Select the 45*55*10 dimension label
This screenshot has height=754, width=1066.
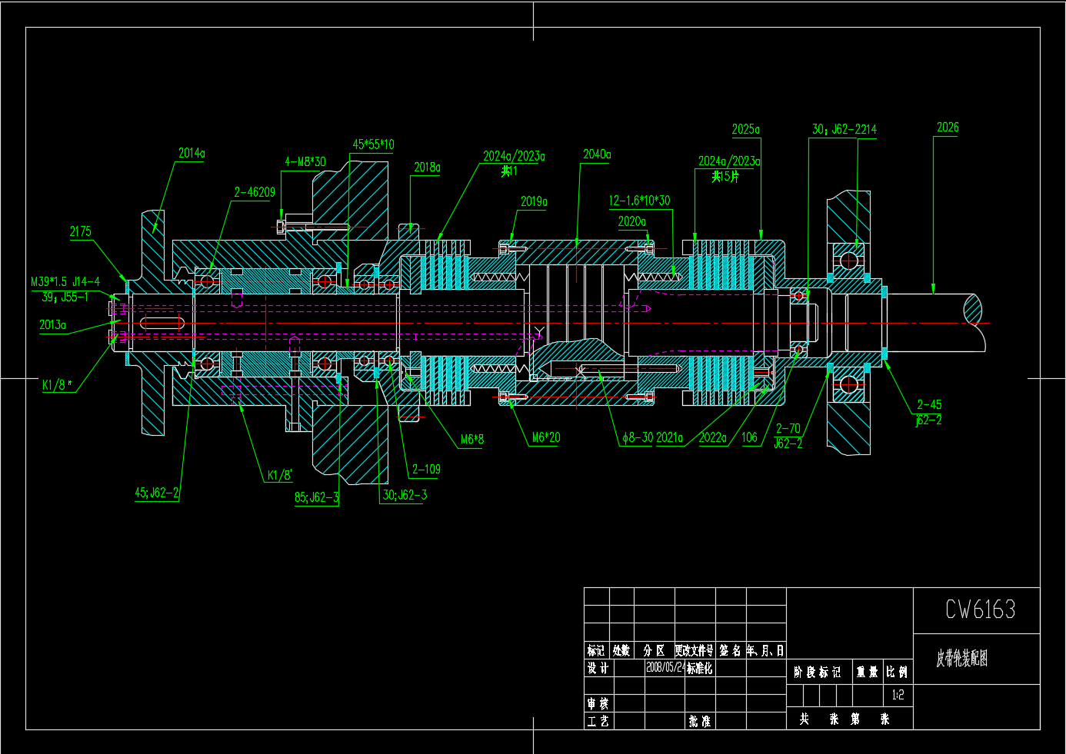pyautogui.click(x=373, y=144)
